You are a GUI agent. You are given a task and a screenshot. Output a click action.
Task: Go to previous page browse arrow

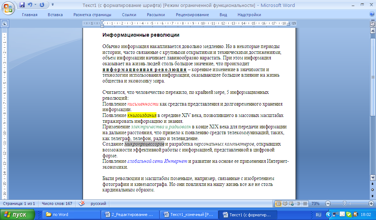tap(372, 184)
